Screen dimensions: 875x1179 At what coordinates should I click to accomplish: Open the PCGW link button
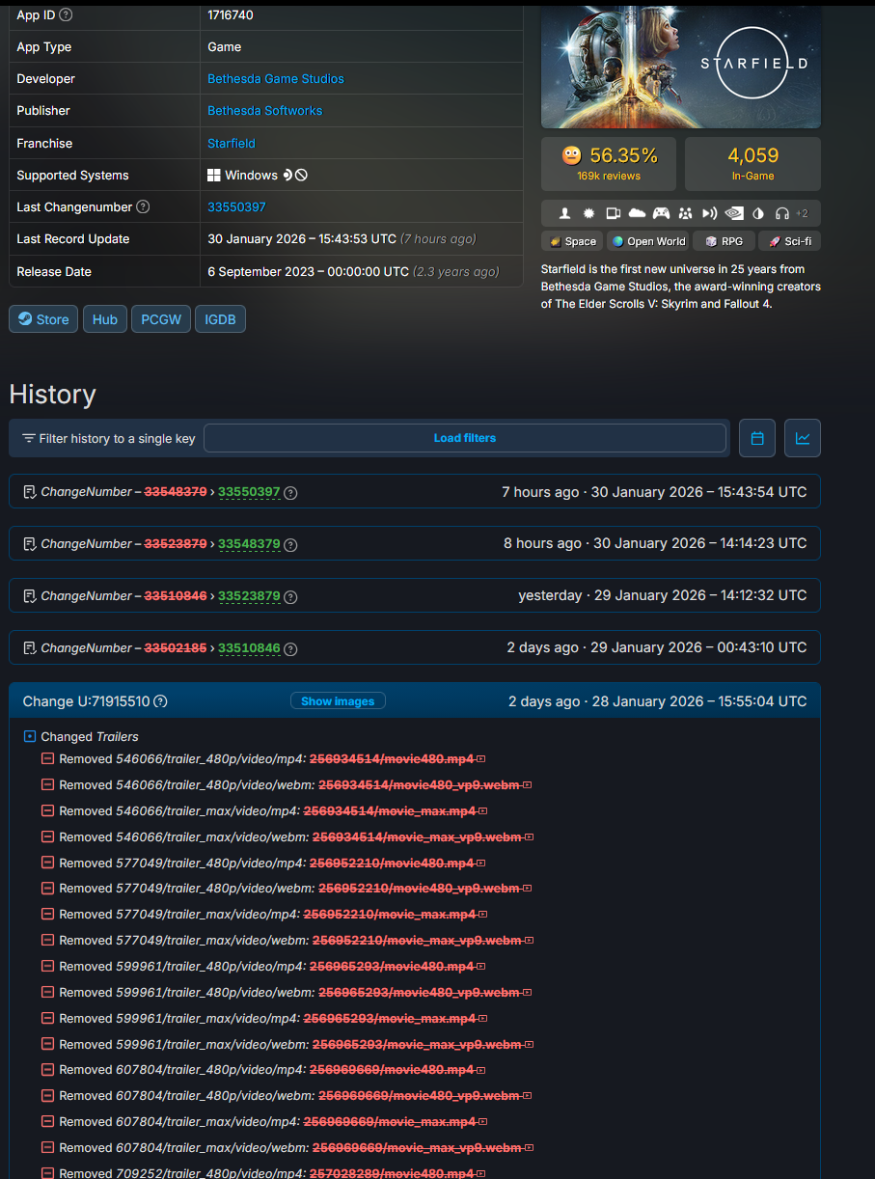click(x=161, y=319)
